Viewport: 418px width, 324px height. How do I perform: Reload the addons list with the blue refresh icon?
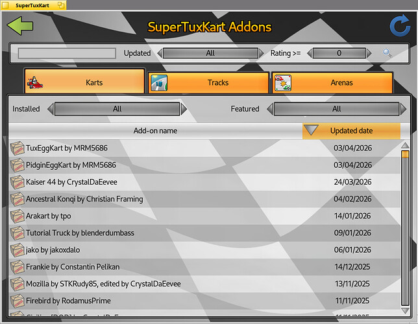tap(400, 26)
